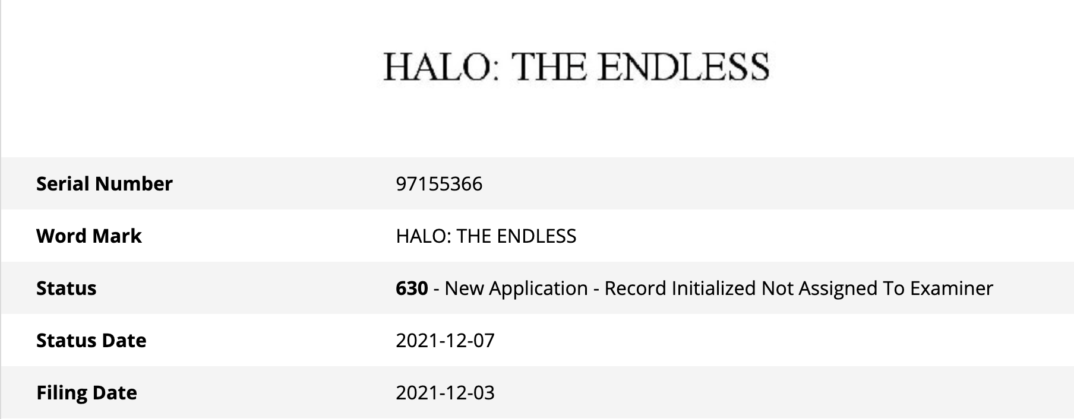Click THE in the Word Mark row value
The width and height of the screenshot is (1074, 419).
(x=474, y=236)
